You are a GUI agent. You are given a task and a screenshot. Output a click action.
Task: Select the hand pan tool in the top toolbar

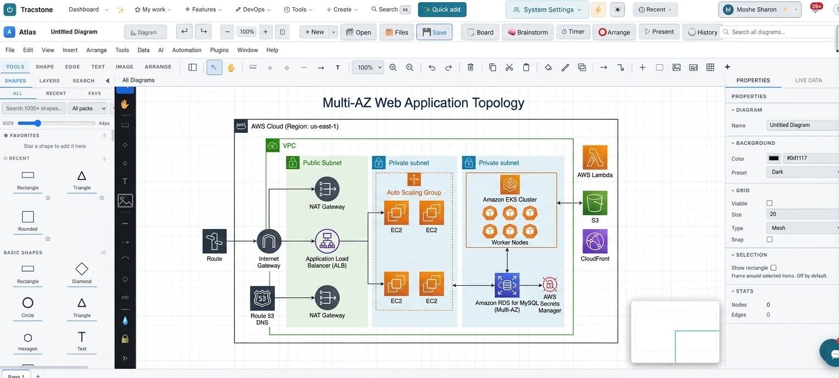coord(231,67)
